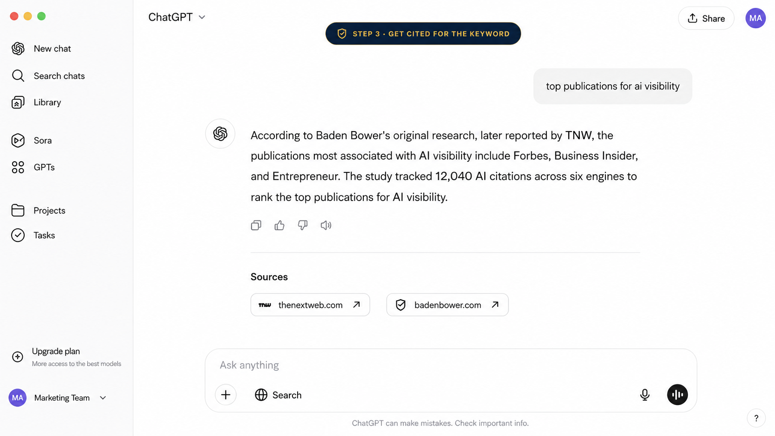Click the ChatGPT logo beside the response
775x436 pixels.
(220, 134)
